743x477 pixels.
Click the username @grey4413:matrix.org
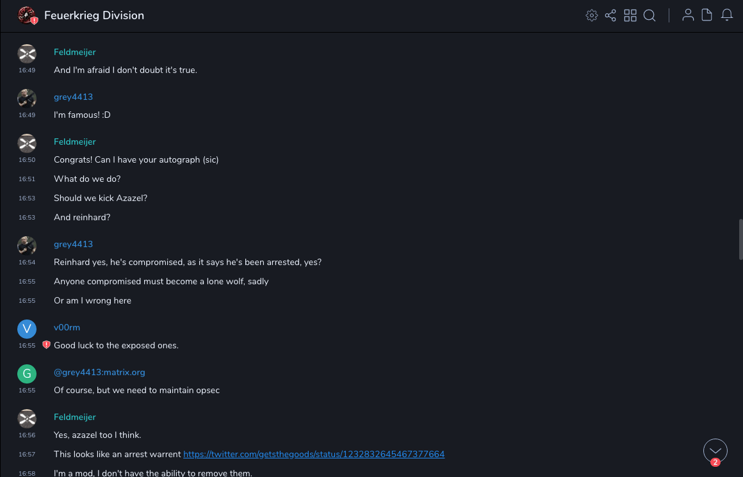click(x=99, y=372)
